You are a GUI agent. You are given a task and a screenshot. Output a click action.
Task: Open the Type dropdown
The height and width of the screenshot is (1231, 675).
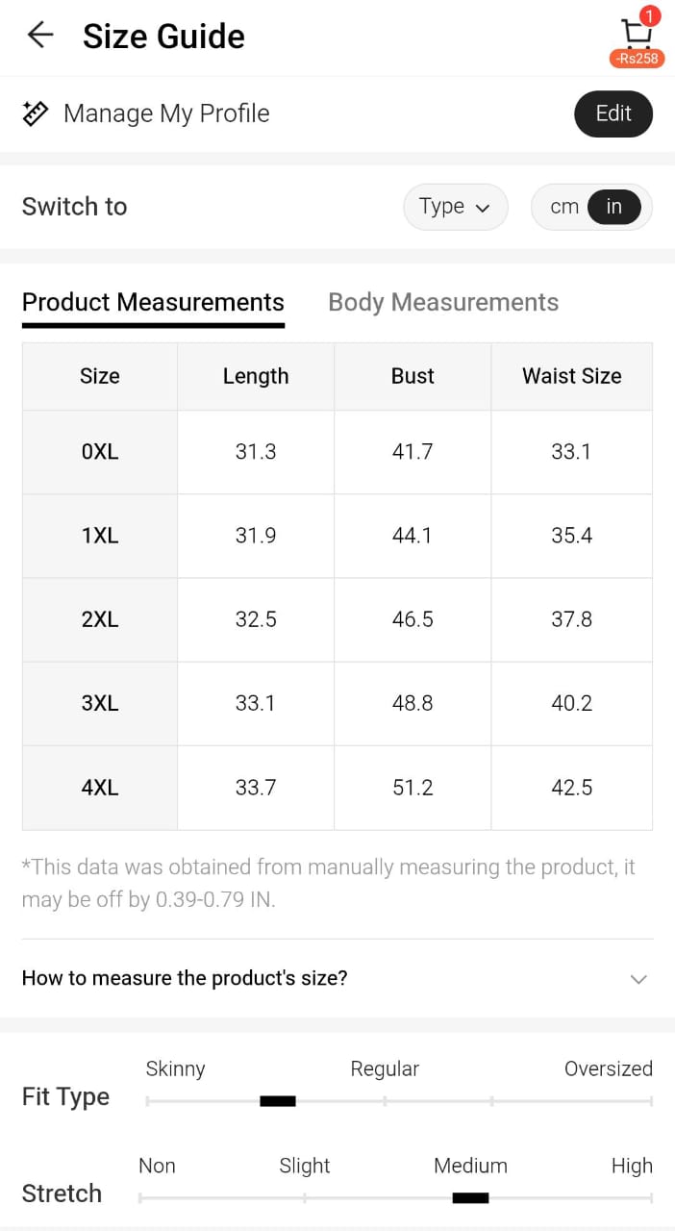coord(455,207)
